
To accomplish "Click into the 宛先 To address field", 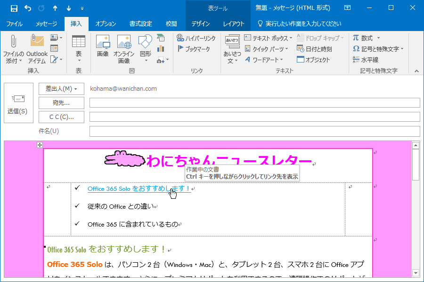I will click(x=254, y=103).
